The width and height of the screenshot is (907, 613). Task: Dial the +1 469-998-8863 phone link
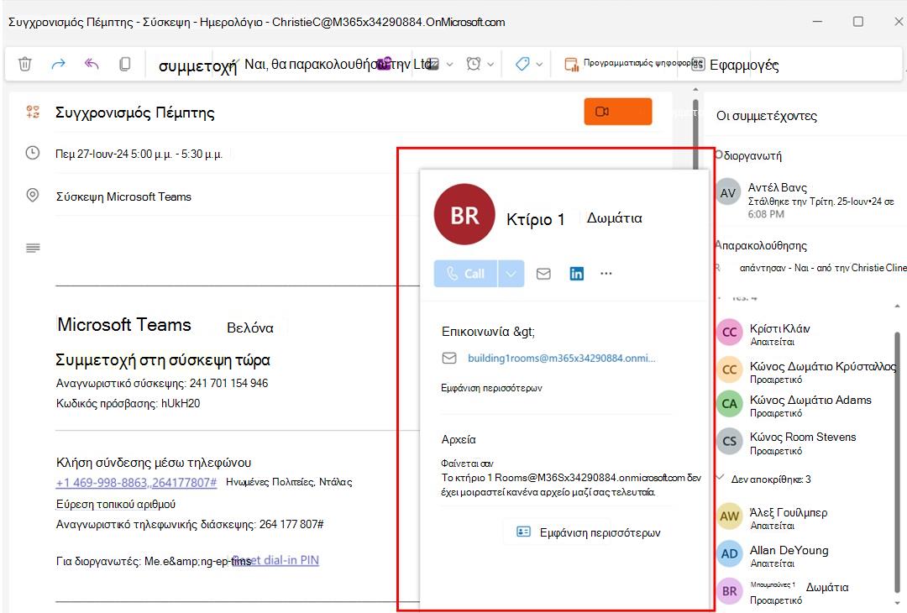click(136, 482)
